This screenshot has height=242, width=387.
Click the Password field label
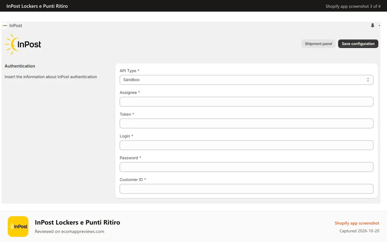(129, 158)
